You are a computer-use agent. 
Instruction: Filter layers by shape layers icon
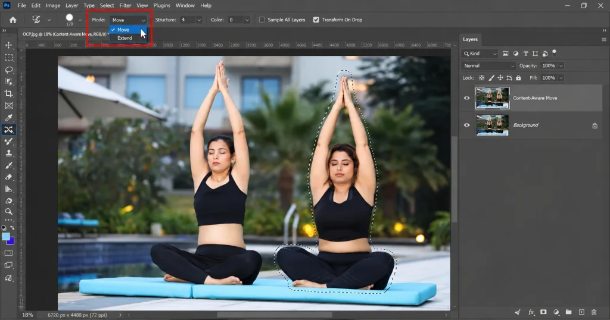pos(536,54)
